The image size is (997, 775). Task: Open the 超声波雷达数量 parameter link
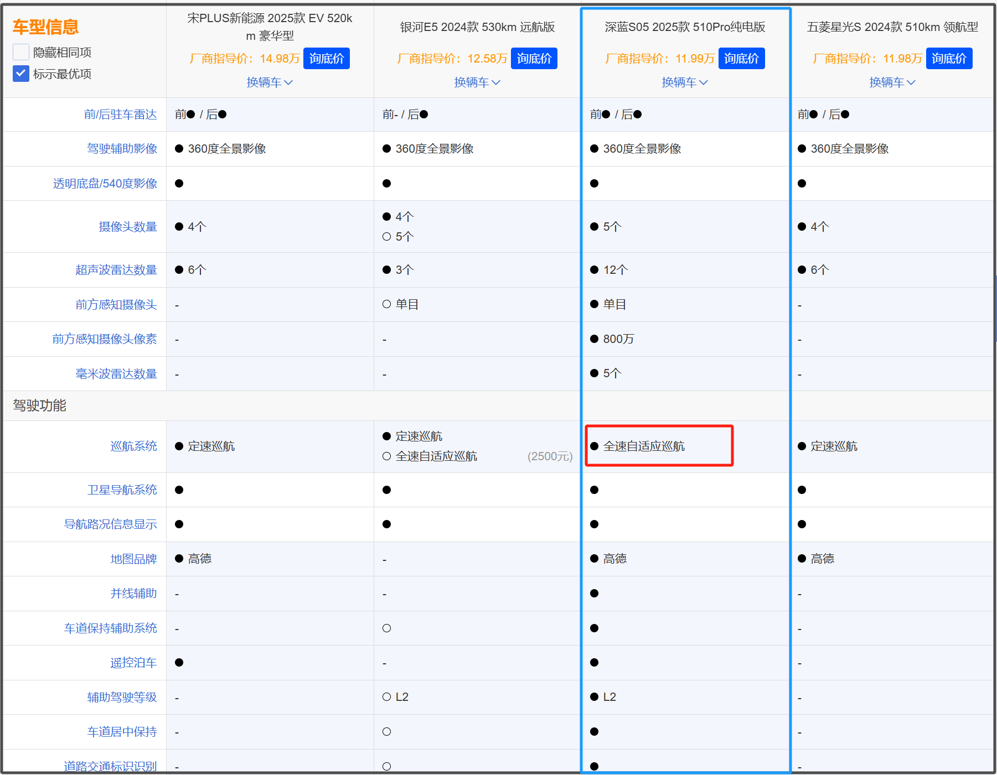(x=116, y=270)
